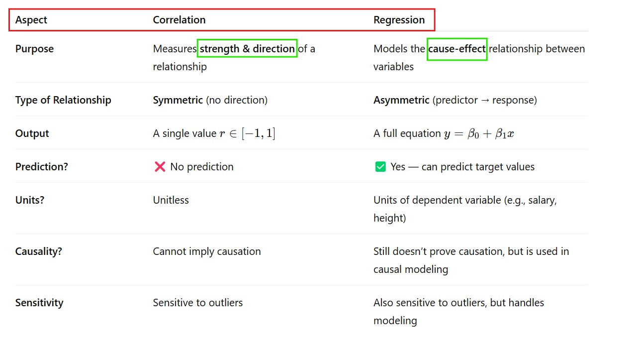Click 'Sensitive to outliers' in Correlation column
Screen dimensions: 631x360
point(197,303)
